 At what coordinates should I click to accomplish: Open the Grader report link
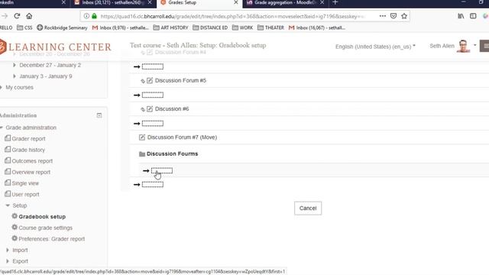[28, 139]
